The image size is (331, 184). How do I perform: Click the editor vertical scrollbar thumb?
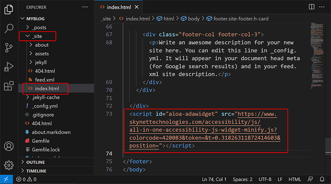(328, 146)
